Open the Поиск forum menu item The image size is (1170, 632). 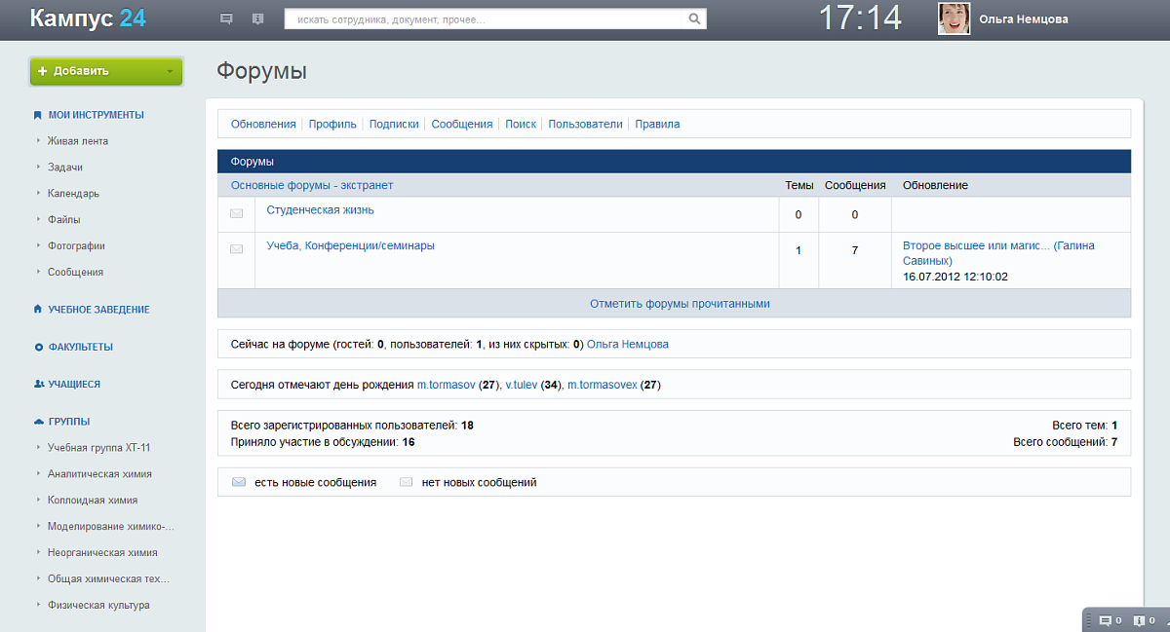click(x=520, y=124)
